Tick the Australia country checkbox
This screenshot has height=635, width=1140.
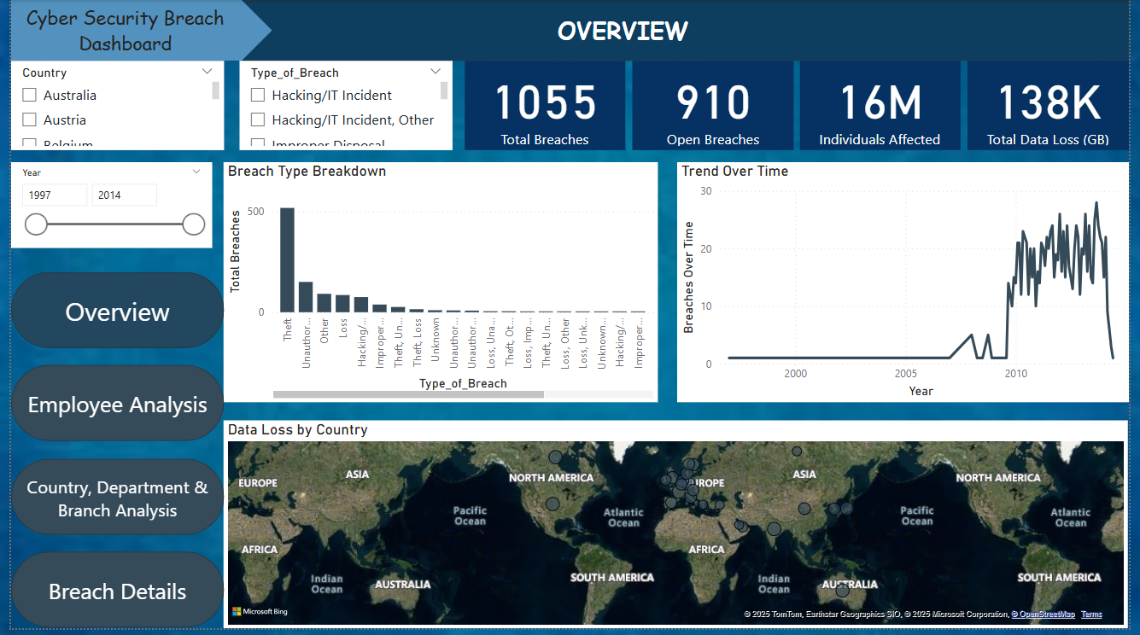pos(30,96)
